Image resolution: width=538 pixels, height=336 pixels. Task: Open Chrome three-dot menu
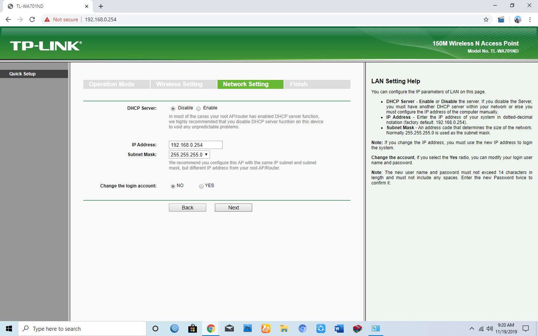(x=530, y=19)
